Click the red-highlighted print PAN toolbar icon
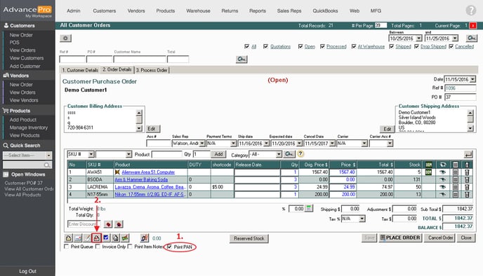This screenshot has height=276, width=483. coord(97,237)
